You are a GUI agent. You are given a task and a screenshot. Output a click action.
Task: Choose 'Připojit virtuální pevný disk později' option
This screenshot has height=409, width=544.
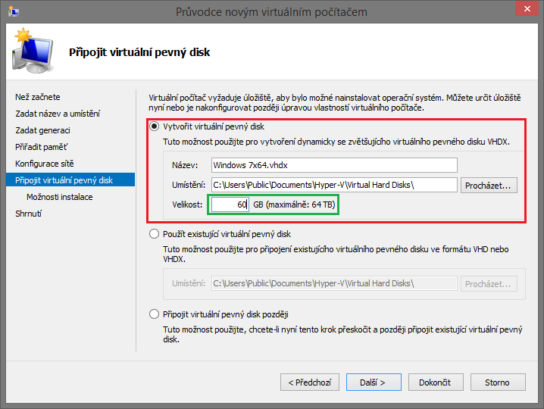pyautogui.click(x=155, y=314)
